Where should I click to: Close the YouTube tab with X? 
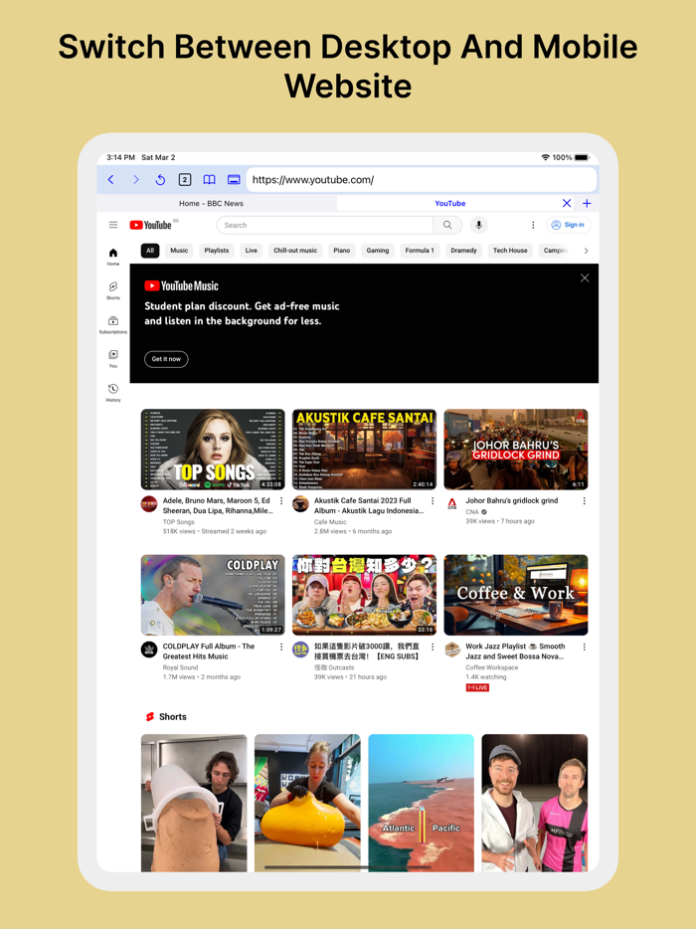click(x=567, y=203)
